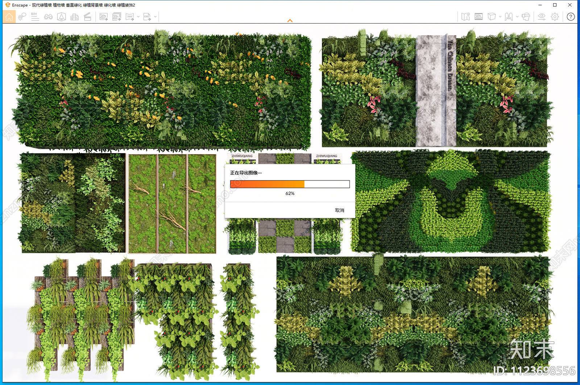This screenshot has height=385, width=580.
Task: Click the 62% export progress bar
Action: (x=290, y=184)
